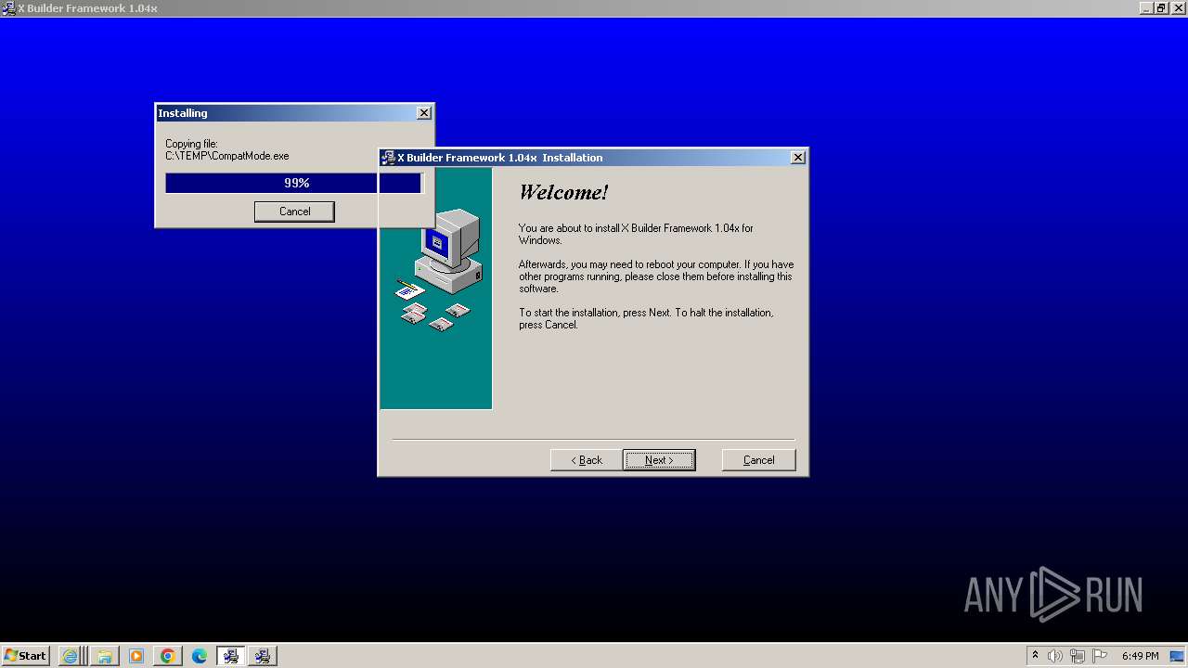1188x668 pixels.
Task: Open Google Chrome from the taskbar
Action: coord(168,656)
